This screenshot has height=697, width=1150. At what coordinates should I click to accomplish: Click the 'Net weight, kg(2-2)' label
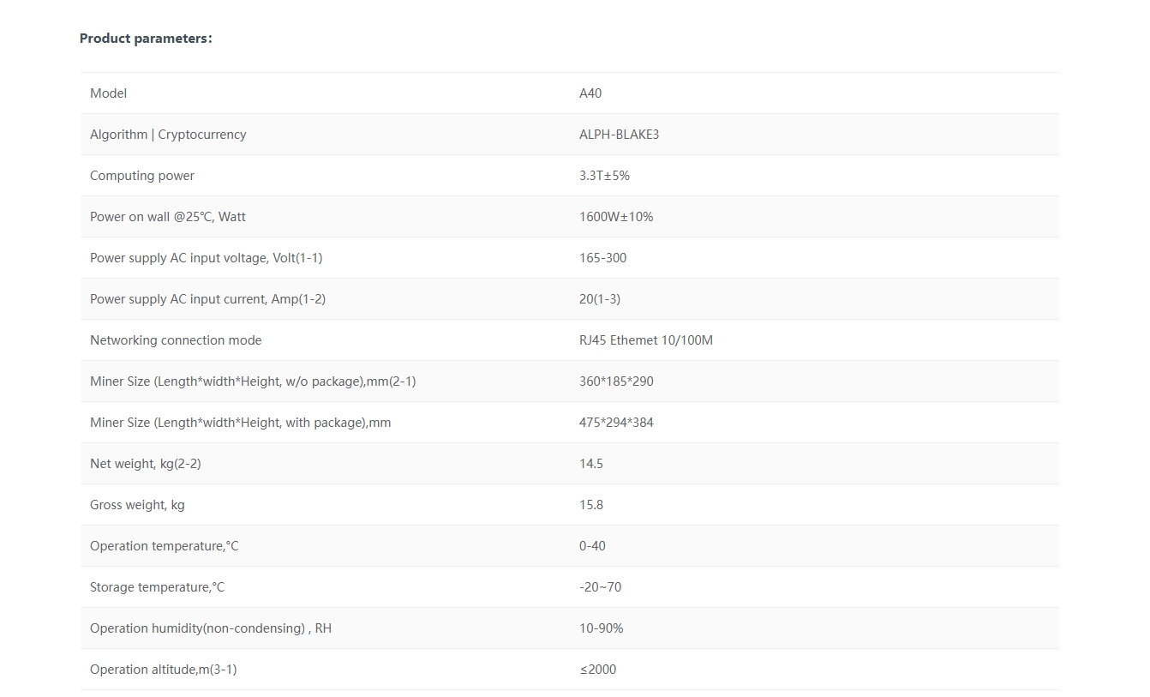146,464
